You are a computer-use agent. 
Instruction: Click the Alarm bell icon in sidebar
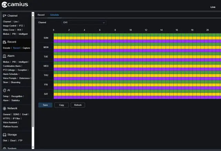click(4, 56)
